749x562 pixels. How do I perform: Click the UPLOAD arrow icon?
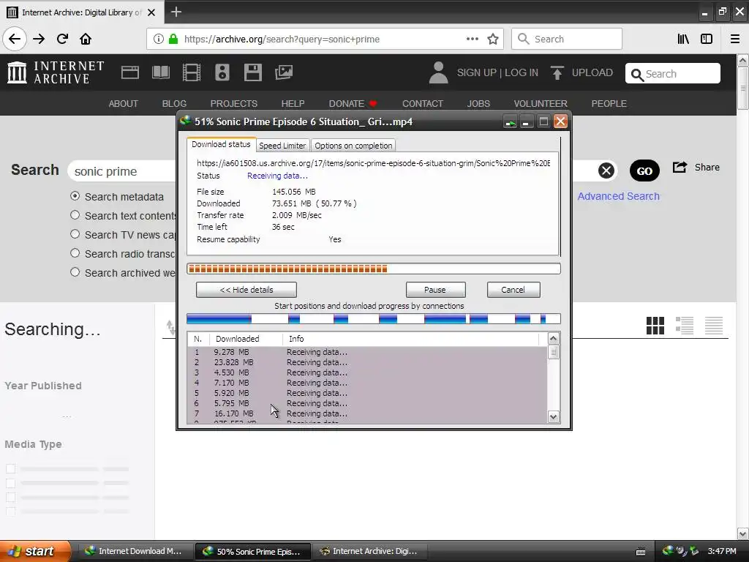click(x=557, y=72)
